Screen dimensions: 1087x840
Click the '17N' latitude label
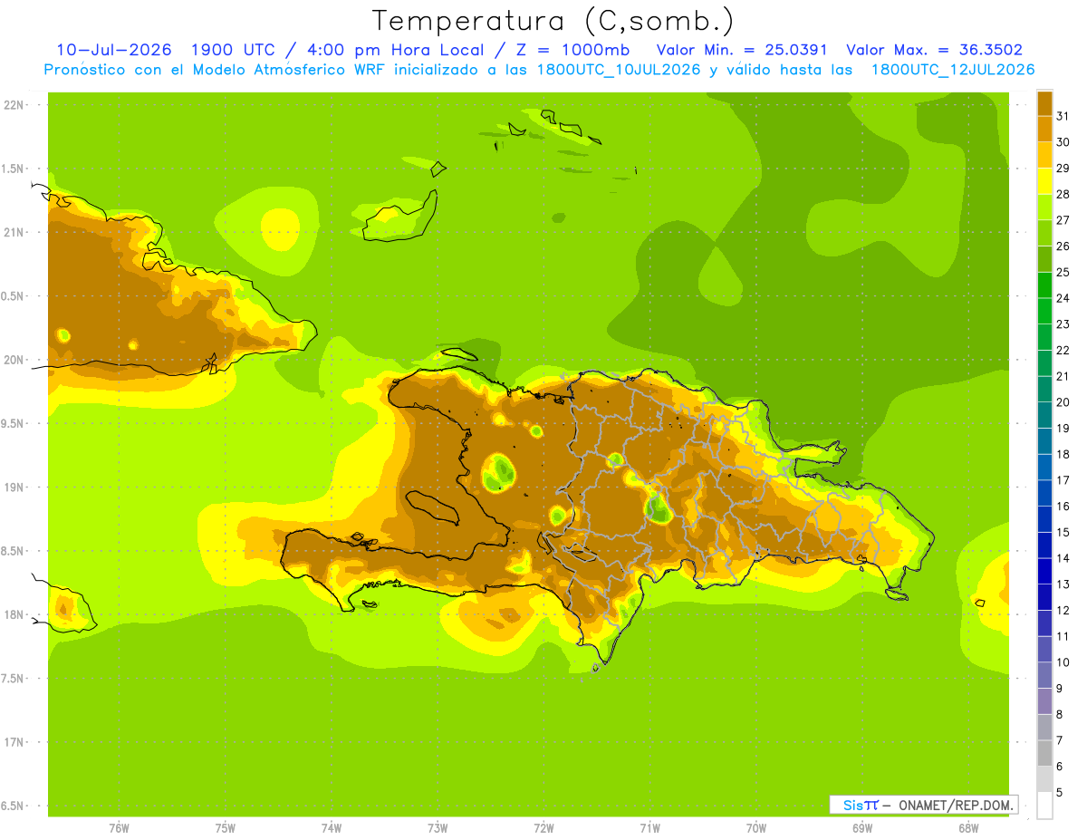pyautogui.click(x=14, y=742)
